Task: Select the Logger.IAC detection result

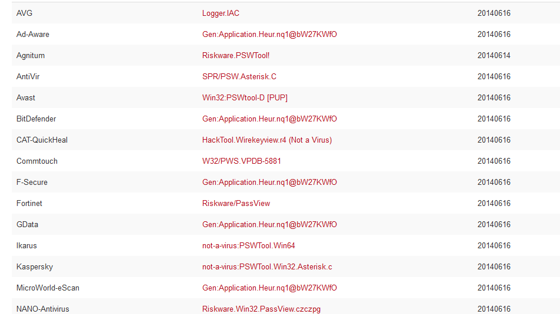Action: (221, 13)
